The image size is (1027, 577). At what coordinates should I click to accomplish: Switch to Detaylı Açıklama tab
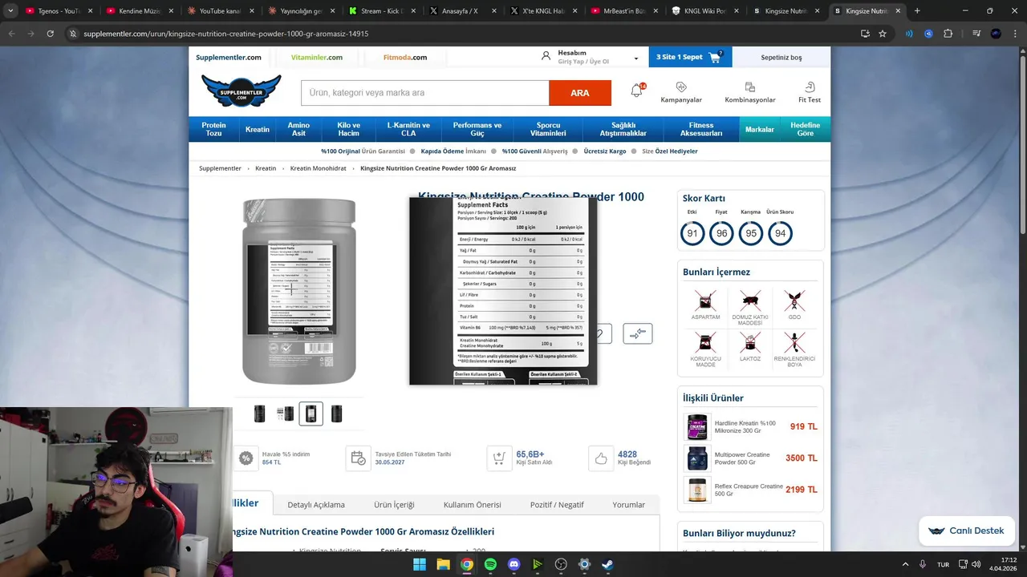pyautogui.click(x=316, y=504)
